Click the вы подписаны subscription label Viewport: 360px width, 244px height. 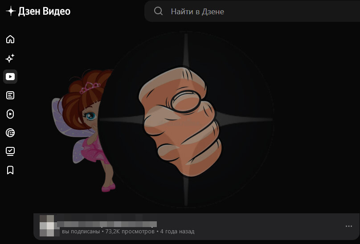81,232
